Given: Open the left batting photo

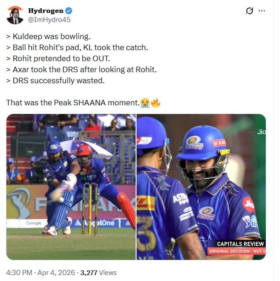Looking at the screenshot, I should pyautogui.click(x=71, y=187).
